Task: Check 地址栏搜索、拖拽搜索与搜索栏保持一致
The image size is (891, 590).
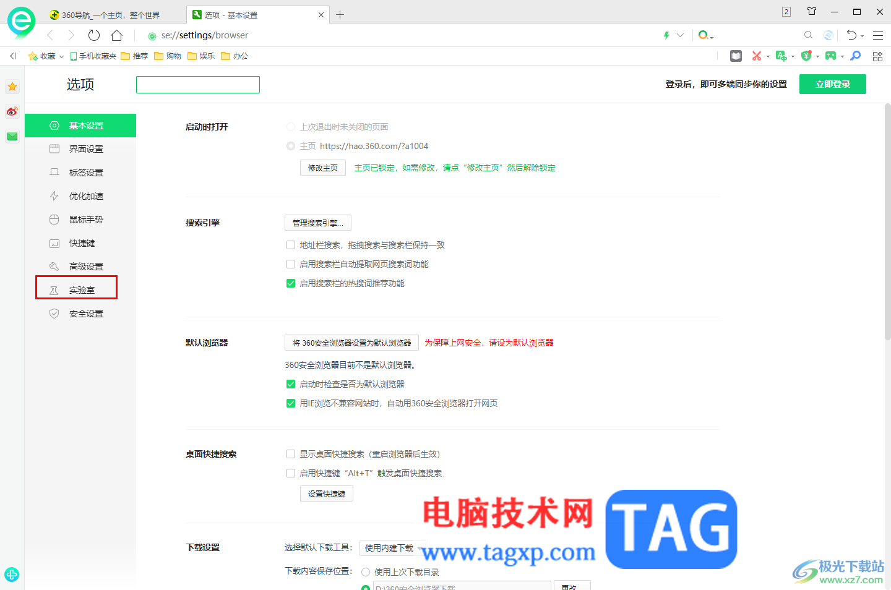Action: pyautogui.click(x=291, y=245)
